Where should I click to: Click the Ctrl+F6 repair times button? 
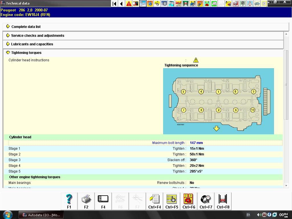coord(189,201)
